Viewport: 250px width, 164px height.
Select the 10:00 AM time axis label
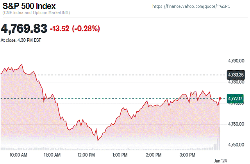[18, 155]
